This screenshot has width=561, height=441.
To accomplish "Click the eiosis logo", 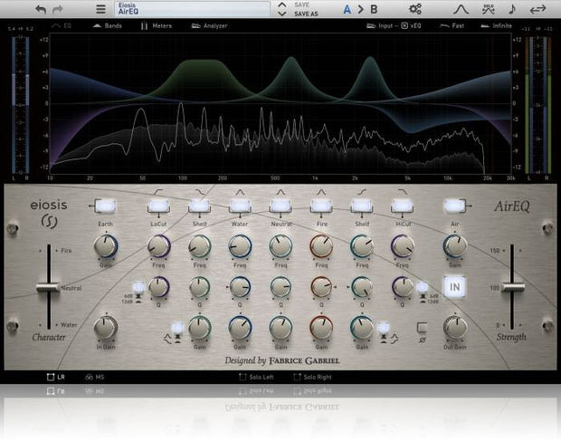I will pos(49,214).
